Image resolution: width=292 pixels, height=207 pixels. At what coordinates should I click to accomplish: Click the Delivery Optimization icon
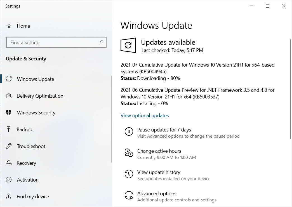coord(9,96)
